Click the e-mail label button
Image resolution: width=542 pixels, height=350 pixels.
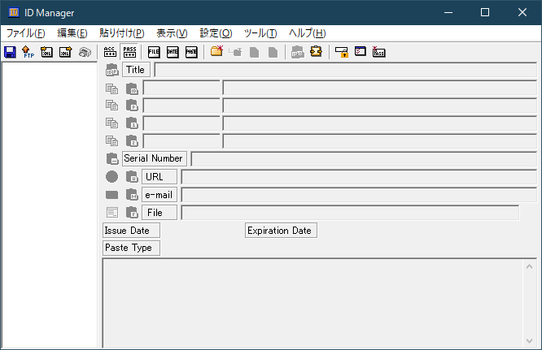(159, 195)
